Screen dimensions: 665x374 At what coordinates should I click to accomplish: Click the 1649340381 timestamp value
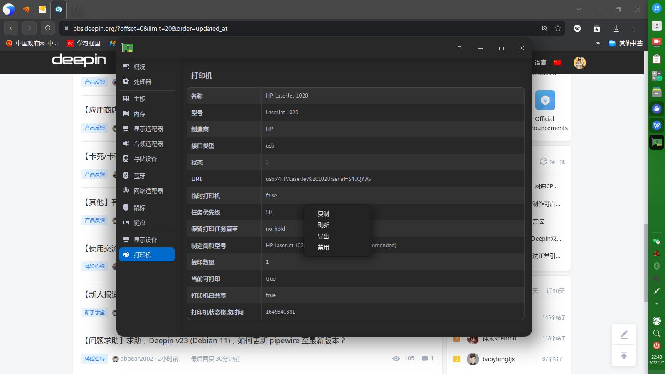point(281,312)
